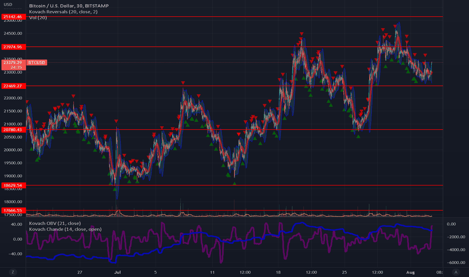The width and height of the screenshot is (469, 277).
Task: Click the Aug date on time axis
Action: pyautogui.click(x=411, y=272)
